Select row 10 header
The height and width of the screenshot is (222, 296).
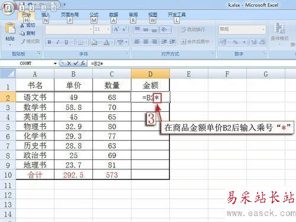pyautogui.click(x=8, y=175)
